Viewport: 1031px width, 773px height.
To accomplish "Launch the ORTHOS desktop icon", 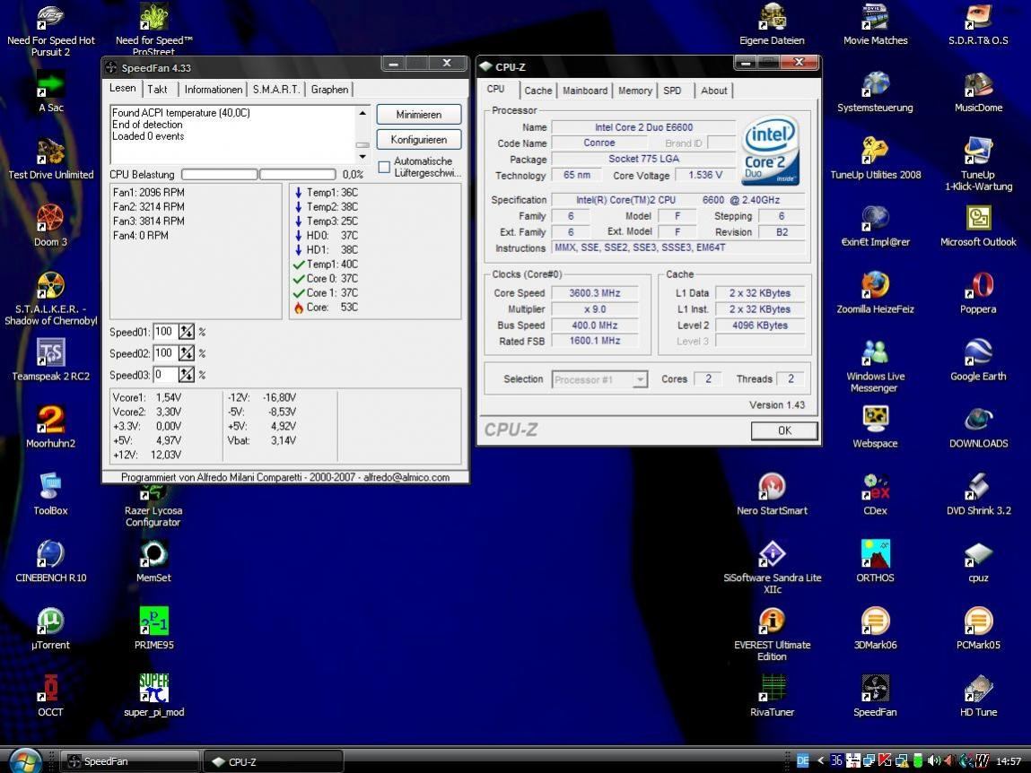I will tap(875, 554).
